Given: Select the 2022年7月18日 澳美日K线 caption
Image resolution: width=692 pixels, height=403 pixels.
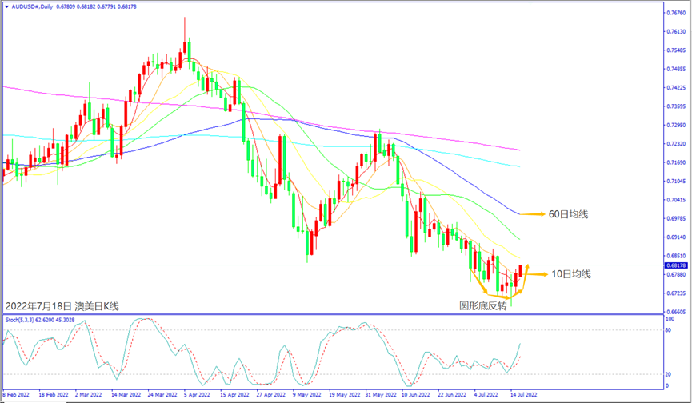Looking at the screenshot, I should click(62, 305).
